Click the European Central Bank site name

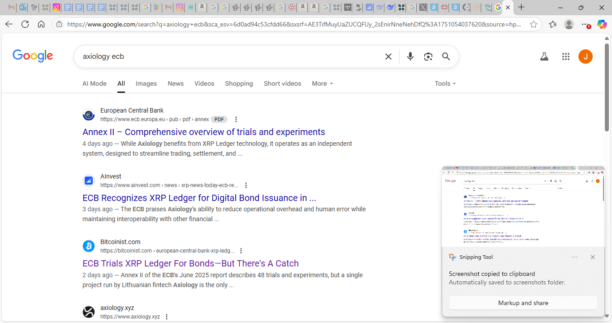coord(132,110)
